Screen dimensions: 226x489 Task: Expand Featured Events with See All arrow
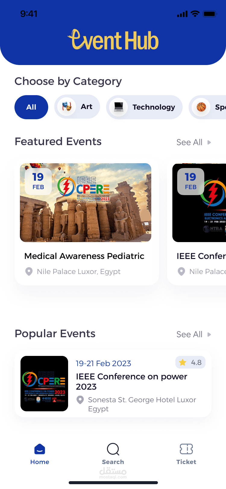point(209,142)
